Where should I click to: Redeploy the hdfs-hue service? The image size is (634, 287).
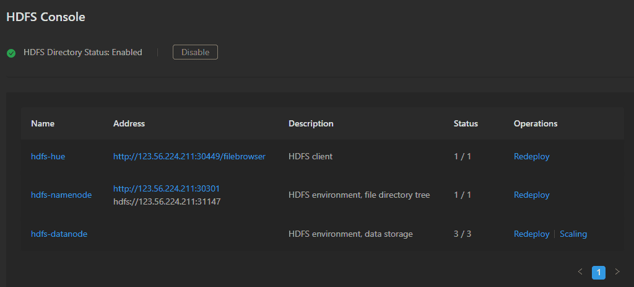[x=531, y=156]
